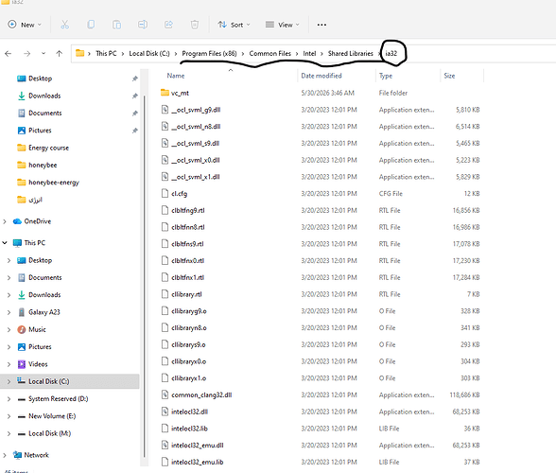Click the Copy icon in toolbar
556x473 pixels.
[x=91, y=25]
